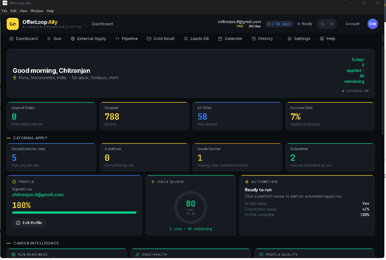Click the app icon in the title bar
This screenshot has height=260, width=386.
click(x=5, y=3)
